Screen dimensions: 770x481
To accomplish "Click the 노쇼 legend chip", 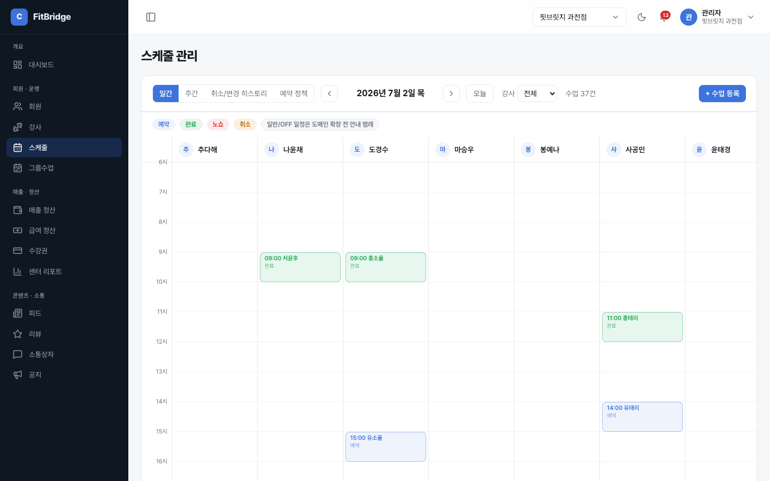I will click(218, 125).
